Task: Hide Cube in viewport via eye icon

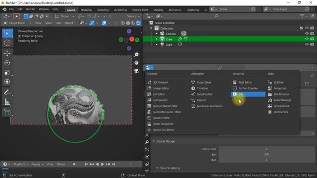Action: pyautogui.click(x=307, y=39)
